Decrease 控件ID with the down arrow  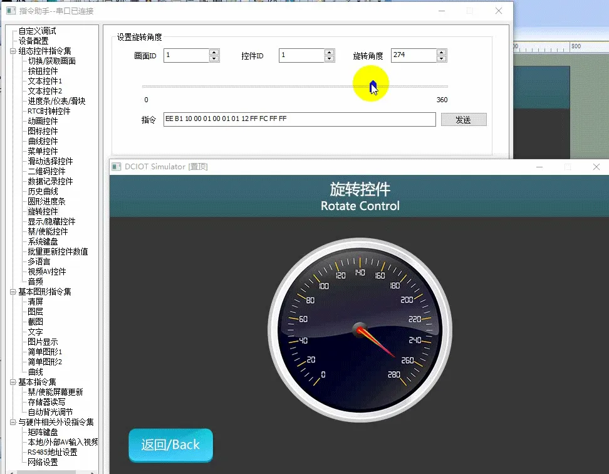330,59
